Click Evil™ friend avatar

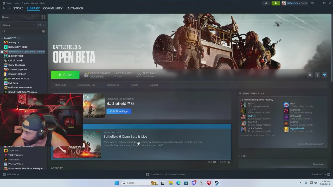[x=243, y=105]
